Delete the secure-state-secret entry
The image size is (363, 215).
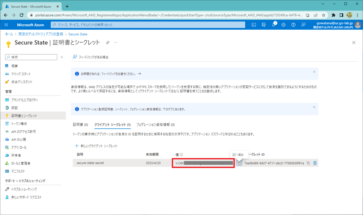315,163
